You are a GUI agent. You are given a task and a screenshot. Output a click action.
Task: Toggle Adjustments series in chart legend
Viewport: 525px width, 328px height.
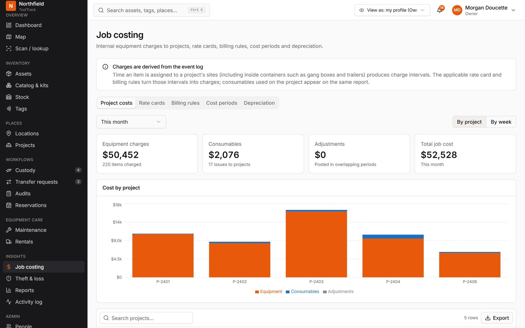pos(338,292)
